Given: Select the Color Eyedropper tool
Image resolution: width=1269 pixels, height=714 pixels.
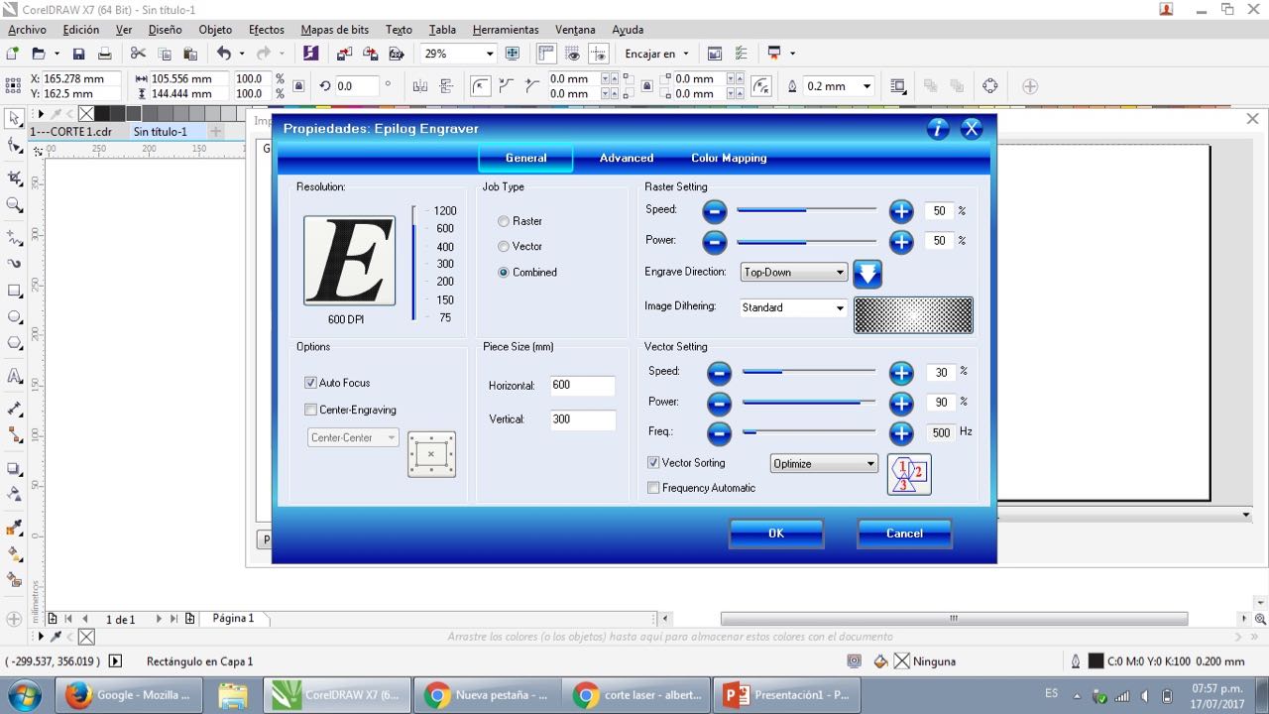Looking at the screenshot, I should (x=14, y=528).
